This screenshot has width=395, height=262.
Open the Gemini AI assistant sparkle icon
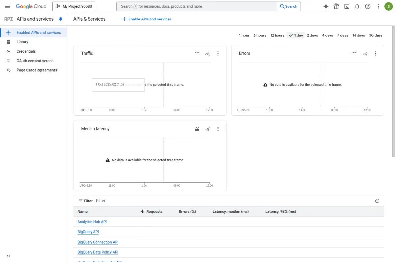[326, 6]
